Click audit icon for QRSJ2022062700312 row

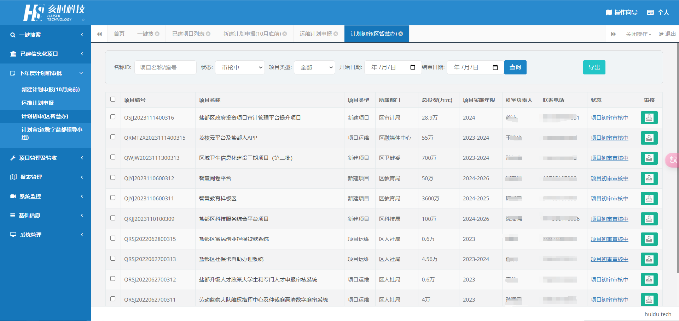[649, 279]
